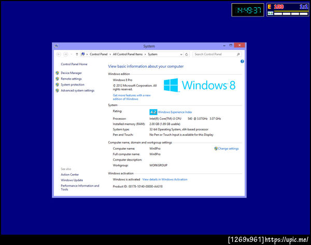
Task: Go to Control Panel Home
Action: [74, 64]
